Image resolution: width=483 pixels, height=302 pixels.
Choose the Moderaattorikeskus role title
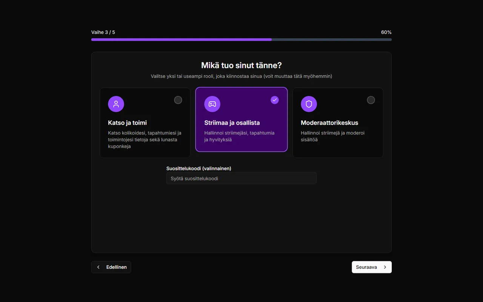pyautogui.click(x=329, y=123)
